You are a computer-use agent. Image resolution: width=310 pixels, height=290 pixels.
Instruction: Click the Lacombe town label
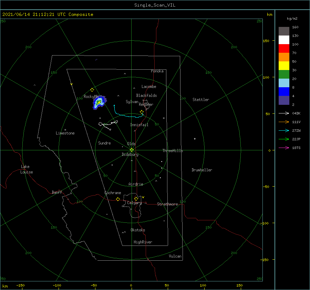149,87
